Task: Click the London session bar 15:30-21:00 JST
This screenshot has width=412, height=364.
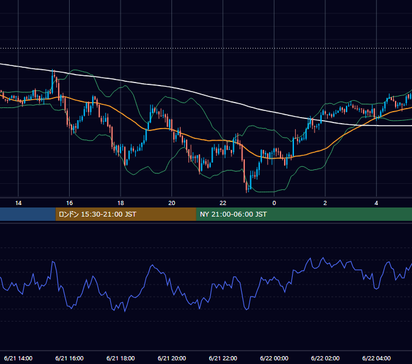Action: [x=125, y=214]
